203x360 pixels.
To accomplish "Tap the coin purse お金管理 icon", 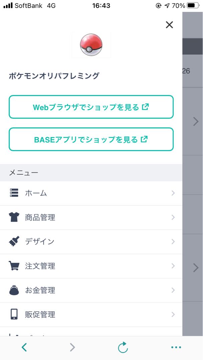I will coord(14,290).
